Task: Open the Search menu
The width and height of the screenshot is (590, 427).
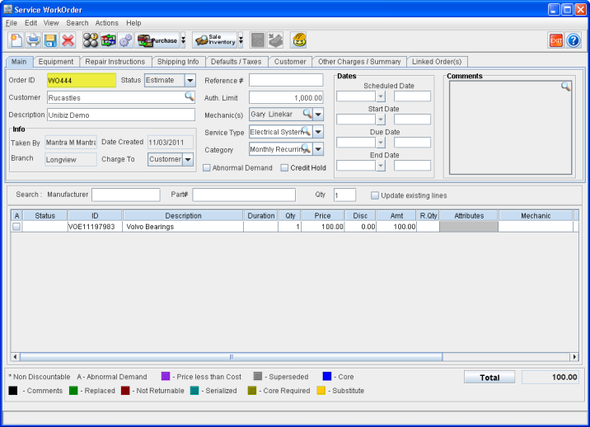Action: (77, 23)
